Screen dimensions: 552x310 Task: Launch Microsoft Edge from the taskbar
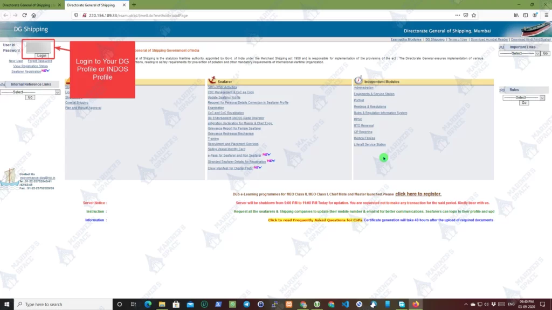coord(148,305)
